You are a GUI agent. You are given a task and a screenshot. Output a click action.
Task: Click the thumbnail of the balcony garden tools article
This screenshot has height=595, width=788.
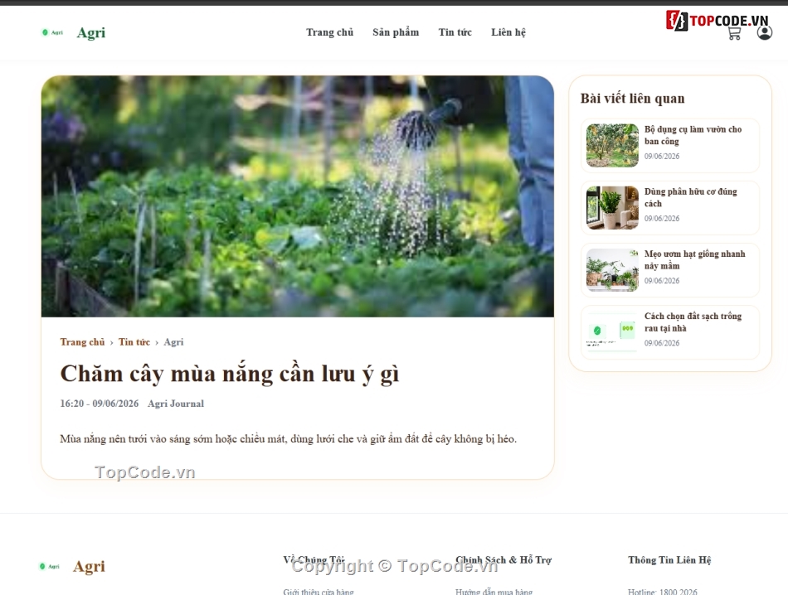click(612, 145)
